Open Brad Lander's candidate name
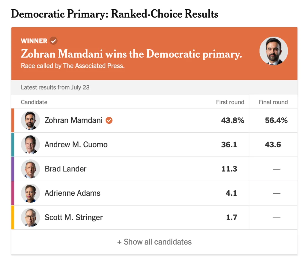The width and height of the screenshot is (307, 265). [65, 169]
